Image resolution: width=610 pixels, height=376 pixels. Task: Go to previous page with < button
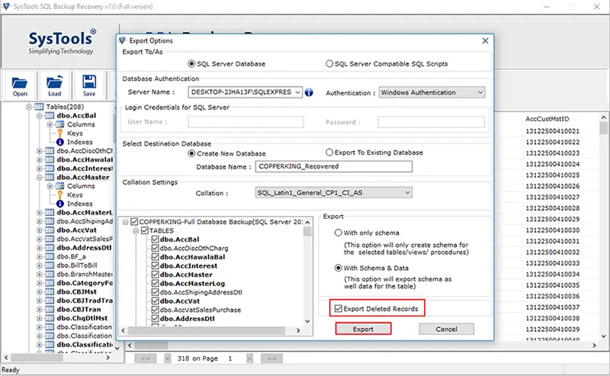click(x=168, y=358)
